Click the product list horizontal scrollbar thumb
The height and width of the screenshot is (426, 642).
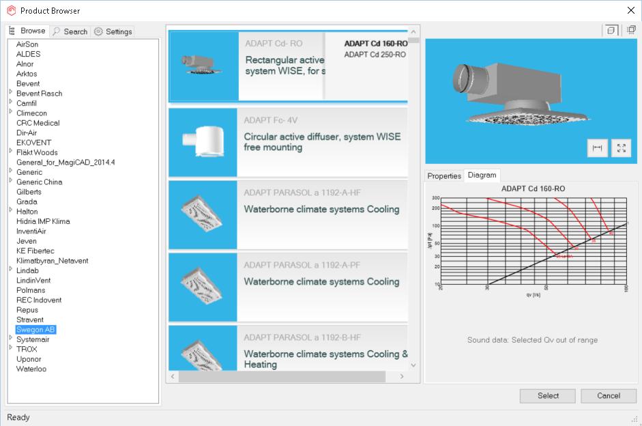pos(282,376)
